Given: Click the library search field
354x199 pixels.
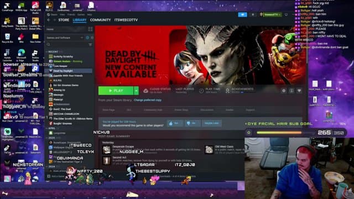Looking at the screenshot, I should [x=67, y=44].
